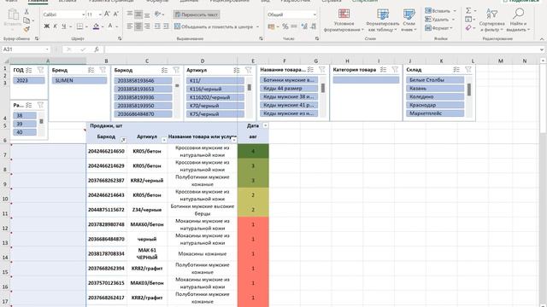This screenshot has height=307, width=547.
Task: Decrease font size with smaller A icon
Action: tap(116, 14)
